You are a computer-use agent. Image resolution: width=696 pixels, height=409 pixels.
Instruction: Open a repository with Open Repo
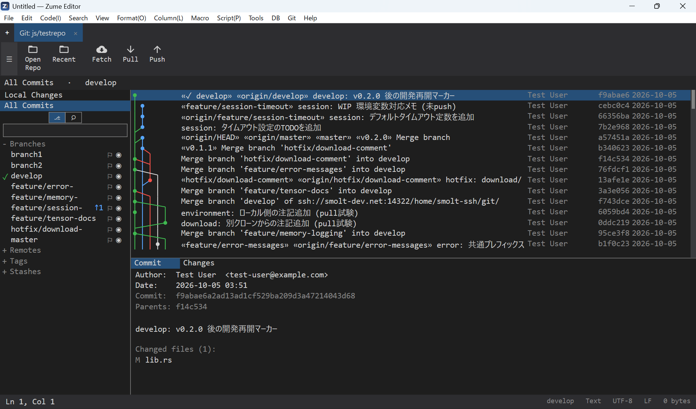coord(33,58)
